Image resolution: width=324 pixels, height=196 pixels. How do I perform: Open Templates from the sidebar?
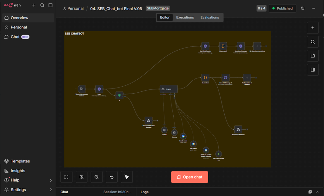20,161
